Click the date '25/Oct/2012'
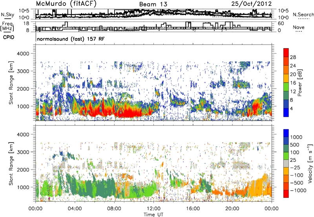314x217 pixels. (252, 4)
